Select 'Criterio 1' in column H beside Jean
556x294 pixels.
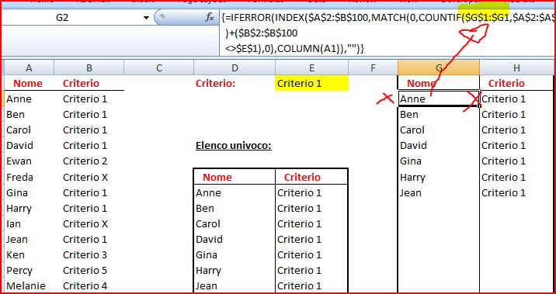coord(503,192)
